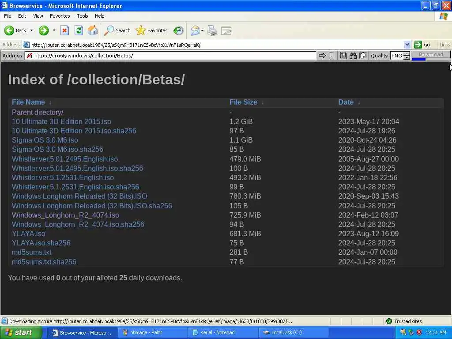Sort by the Date column header
The width and height of the screenshot is (452, 339).
[x=346, y=102]
